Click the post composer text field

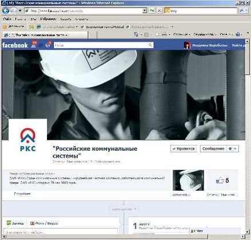tap(61, 231)
